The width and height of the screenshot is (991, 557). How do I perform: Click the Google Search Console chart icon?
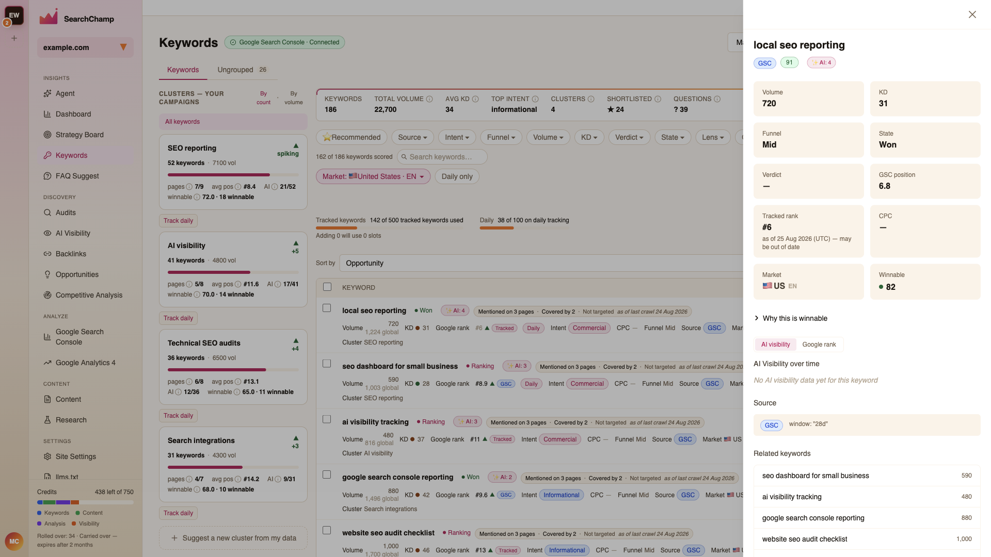[47, 337]
